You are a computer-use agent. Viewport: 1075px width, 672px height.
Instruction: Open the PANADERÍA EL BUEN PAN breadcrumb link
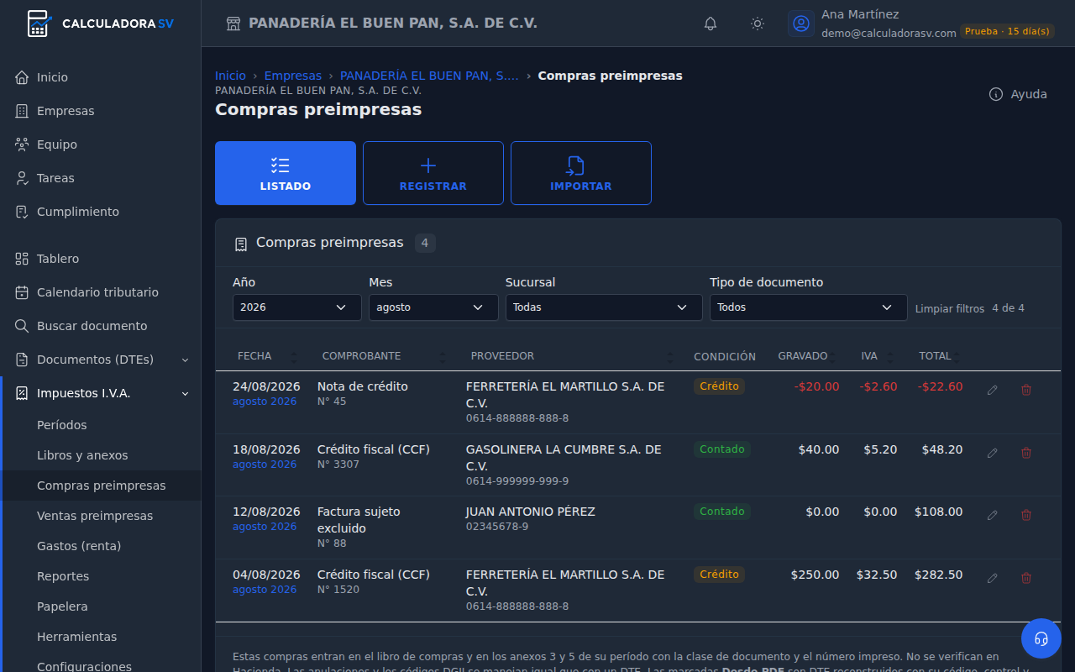pyautogui.click(x=429, y=76)
